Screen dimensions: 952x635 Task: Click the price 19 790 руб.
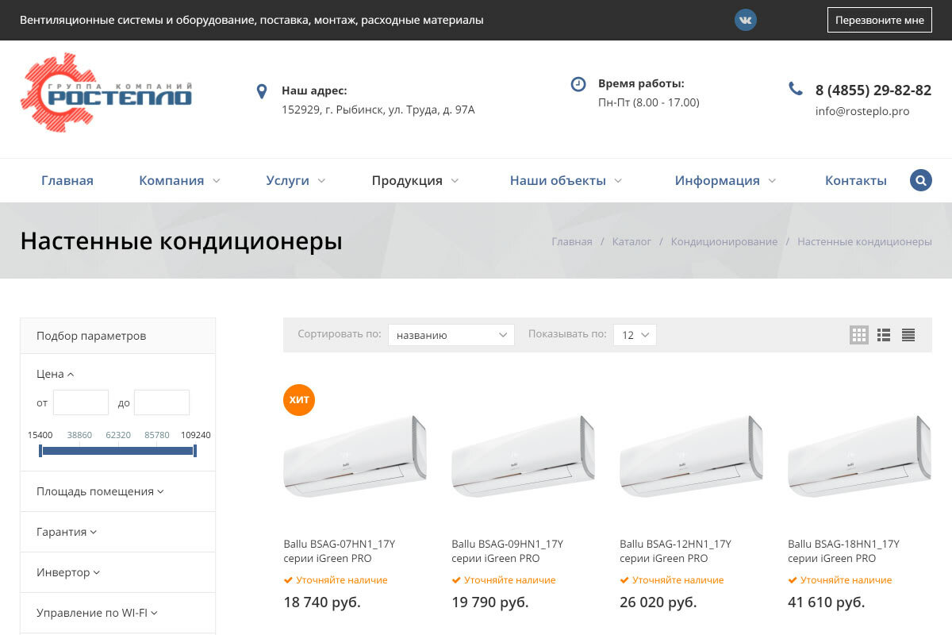[490, 602]
